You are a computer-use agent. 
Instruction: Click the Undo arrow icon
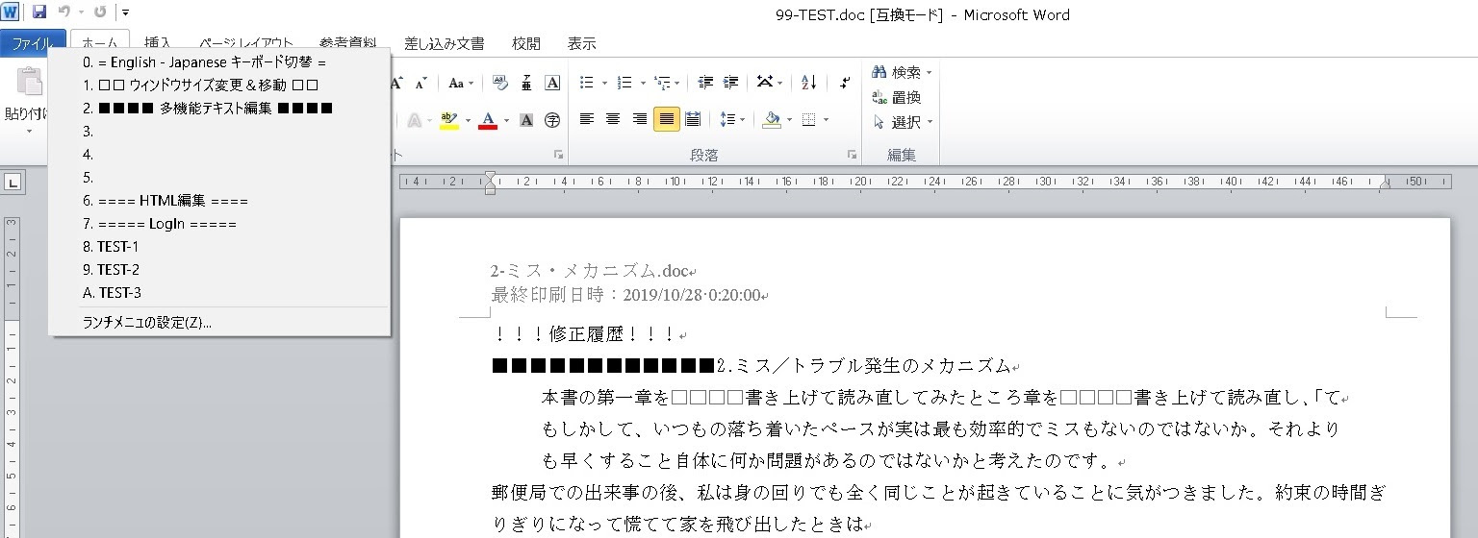click(64, 12)
